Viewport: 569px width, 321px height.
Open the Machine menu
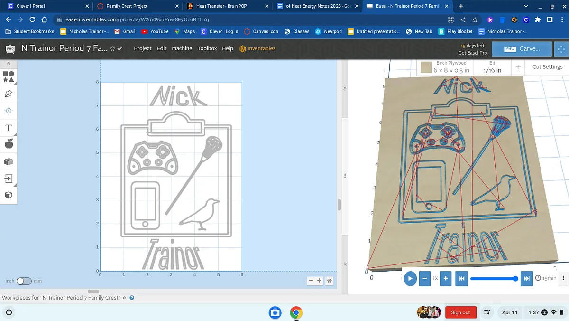click(x=182, y=48)
